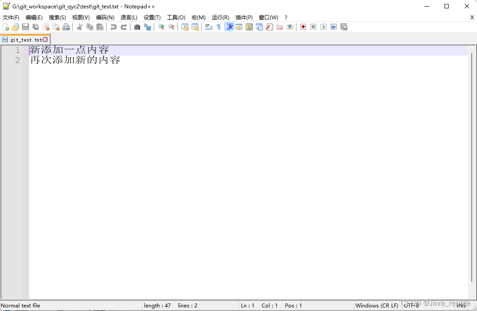Click the Save All toolbar icon

click(x=36, y=27)
